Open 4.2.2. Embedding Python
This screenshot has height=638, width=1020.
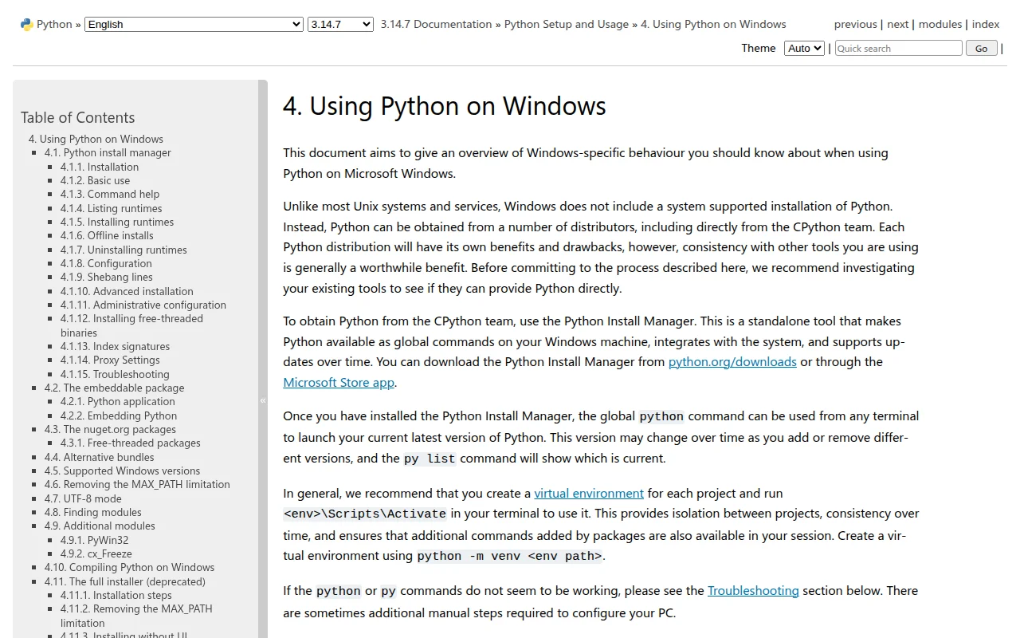pyautogui.click(x=119, y=415)
